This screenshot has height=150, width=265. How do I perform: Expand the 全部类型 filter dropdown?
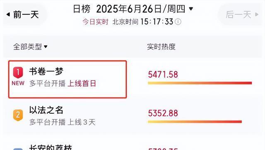pyautogui.click(x=30, y=47)
